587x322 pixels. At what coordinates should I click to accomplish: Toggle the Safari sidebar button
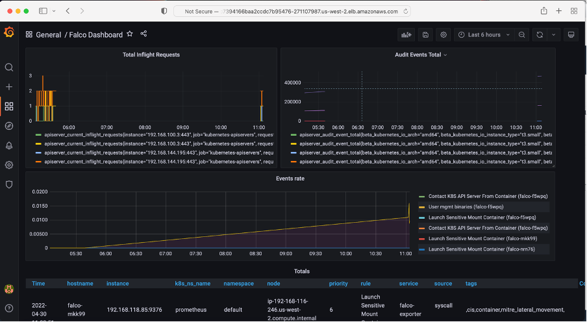coord(44,11)
